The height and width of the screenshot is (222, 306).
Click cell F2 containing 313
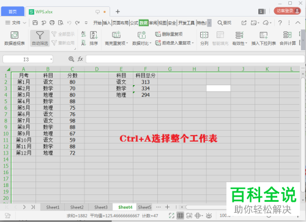(146, 82)
